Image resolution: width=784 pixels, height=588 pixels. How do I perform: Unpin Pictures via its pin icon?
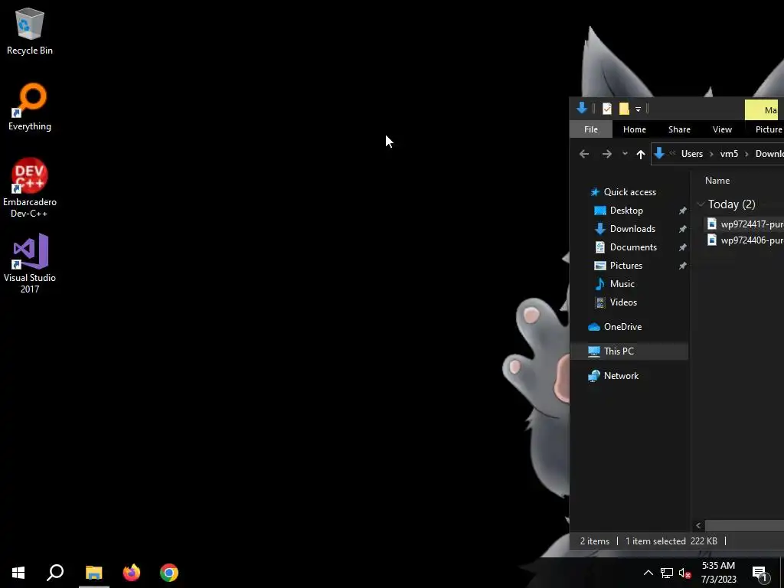pos(682,266)
